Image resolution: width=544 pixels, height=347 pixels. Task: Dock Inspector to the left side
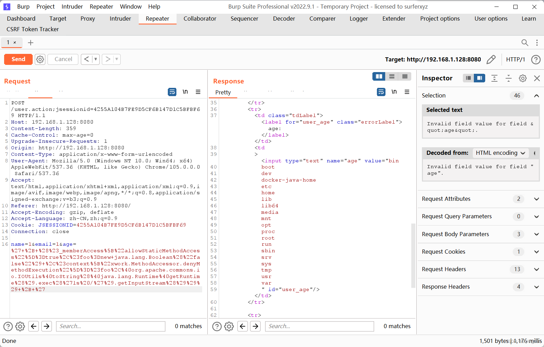pos(468,78)
